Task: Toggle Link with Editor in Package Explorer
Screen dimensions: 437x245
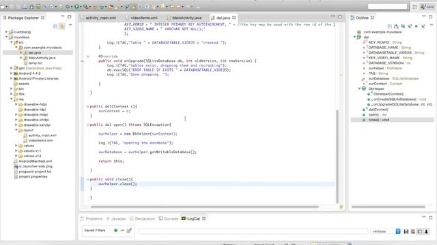Action: 62,26
